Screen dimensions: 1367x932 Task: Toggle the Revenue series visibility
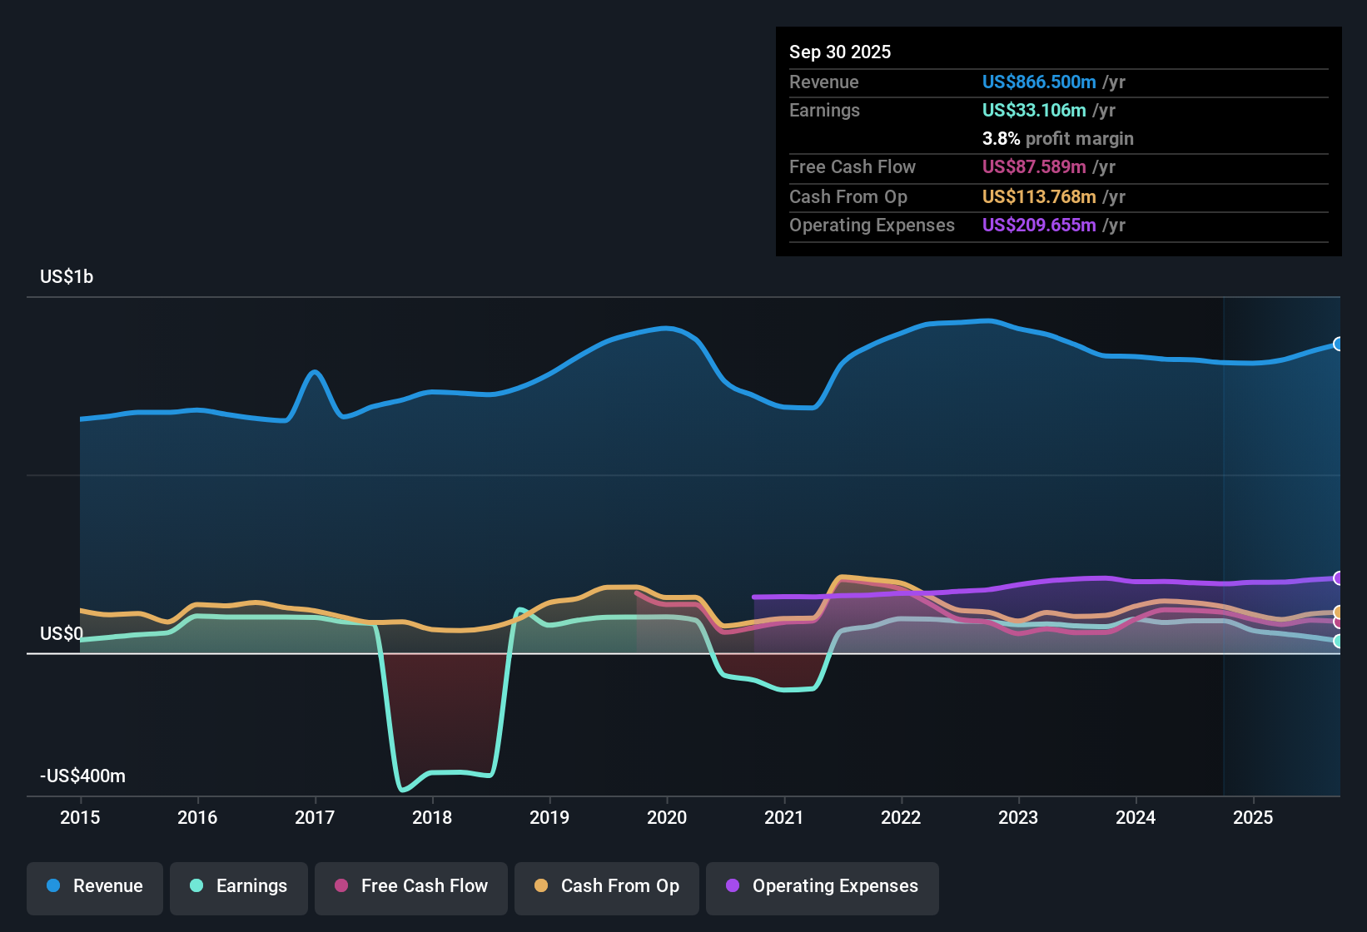tap(94, 886)
